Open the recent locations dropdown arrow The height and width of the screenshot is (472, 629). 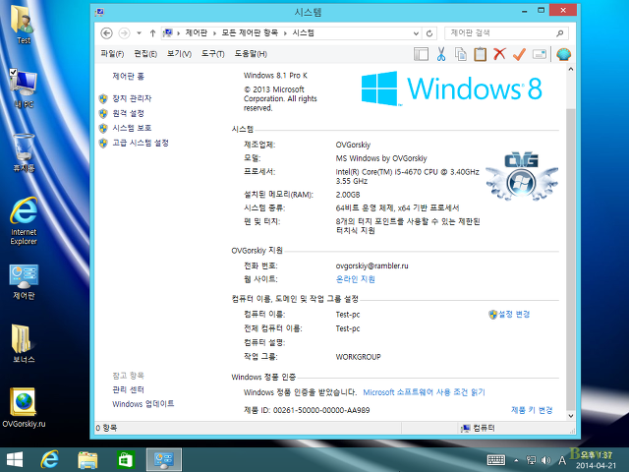tap(139, 33)
